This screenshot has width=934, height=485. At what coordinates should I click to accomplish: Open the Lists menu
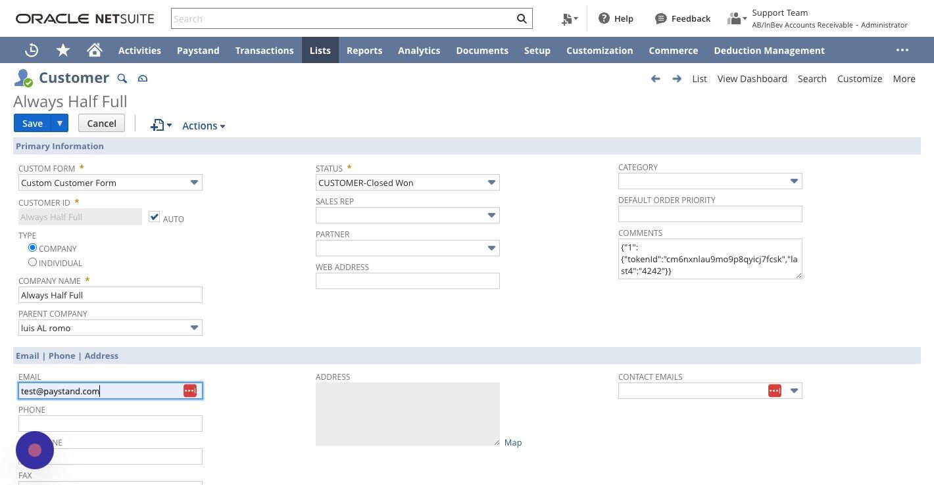click(320, 51)
